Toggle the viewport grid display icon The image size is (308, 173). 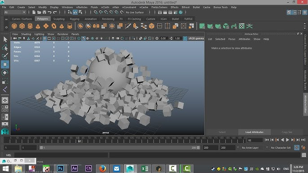44,39
